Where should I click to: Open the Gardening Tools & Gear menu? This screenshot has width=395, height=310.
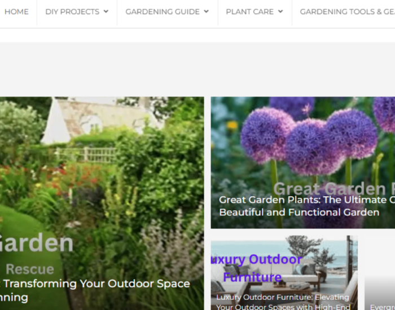(x=348, y=12)
